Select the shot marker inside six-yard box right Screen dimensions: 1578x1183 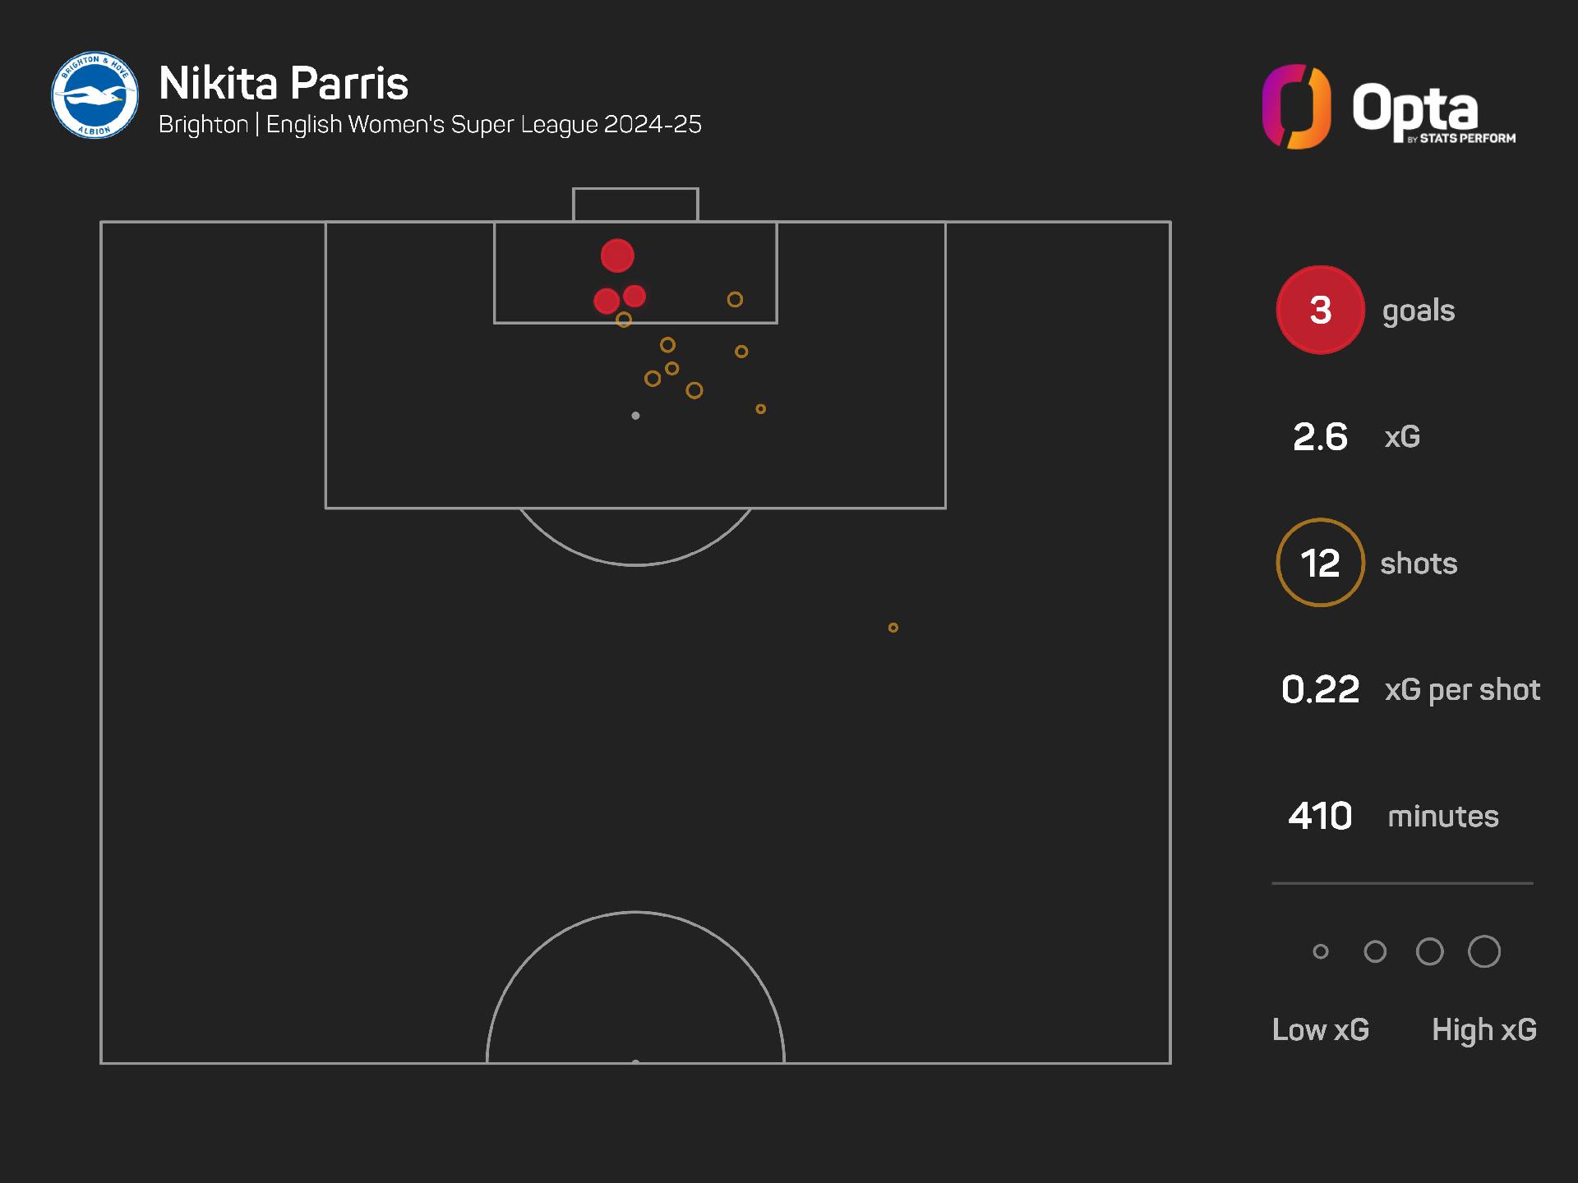tap(735, 300)
